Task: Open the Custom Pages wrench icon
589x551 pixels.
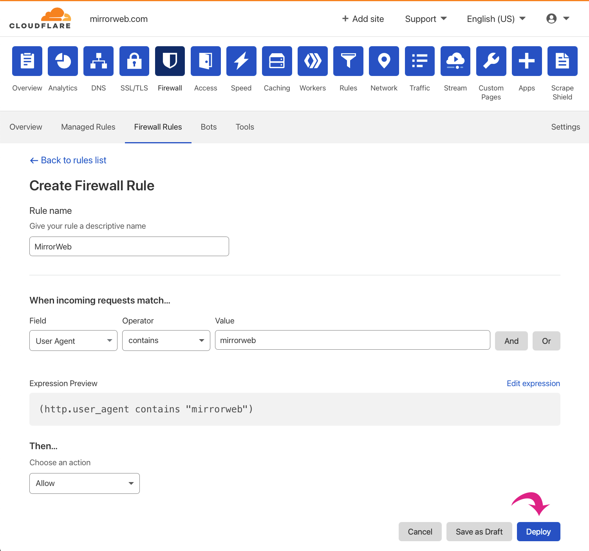Action: pyautogui.click(x=491, y=61)
